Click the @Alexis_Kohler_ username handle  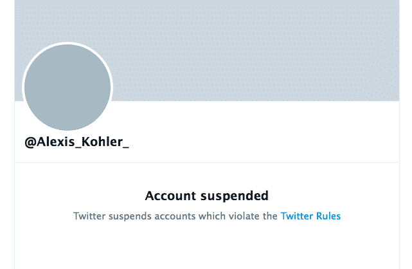(76, 144)
